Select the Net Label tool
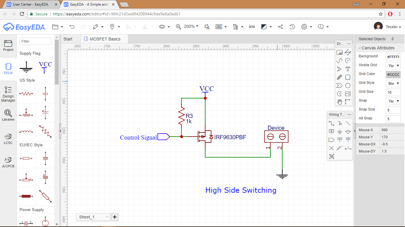The width and height of the screenshot is (405, 227). coord(331,131)
